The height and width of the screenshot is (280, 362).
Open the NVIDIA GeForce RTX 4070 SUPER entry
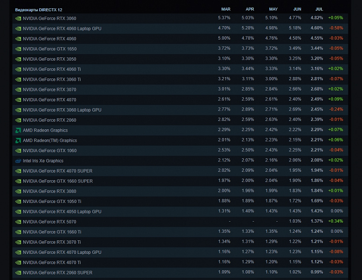[57, 171]
